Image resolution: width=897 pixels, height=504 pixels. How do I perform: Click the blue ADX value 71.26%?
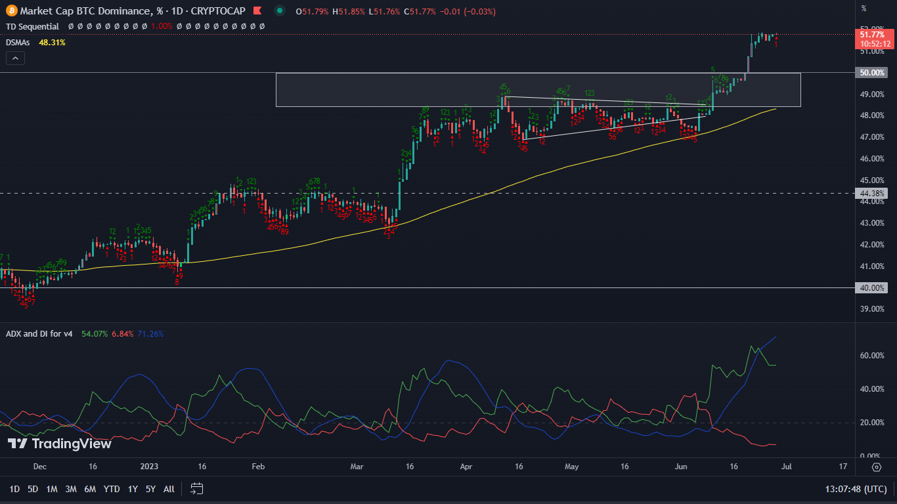[x=150, y=333]
